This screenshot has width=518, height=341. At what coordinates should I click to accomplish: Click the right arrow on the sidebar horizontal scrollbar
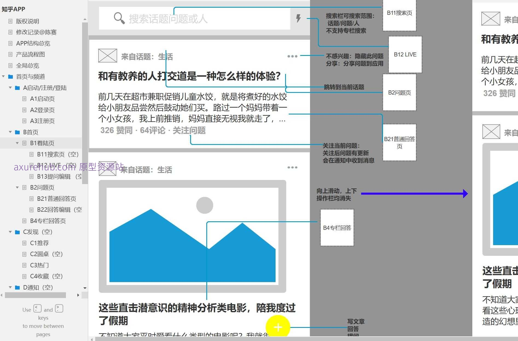point(78,295)
